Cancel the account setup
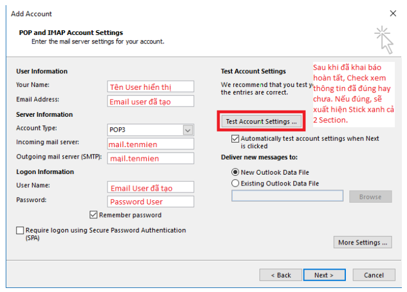 click(374, 275)
